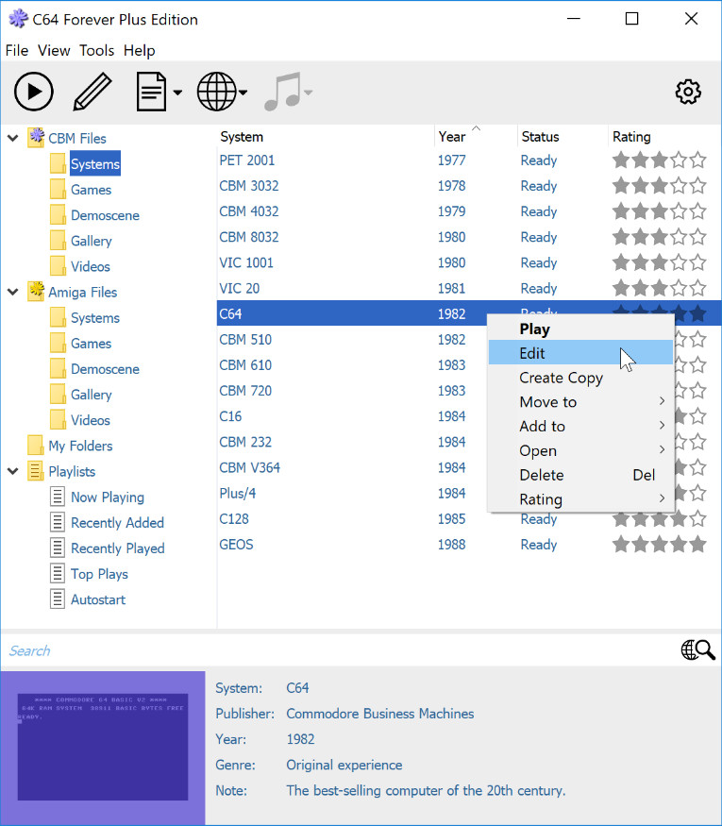Click the document toolbar icon
The image size is (722, 826).
[151, 92]
